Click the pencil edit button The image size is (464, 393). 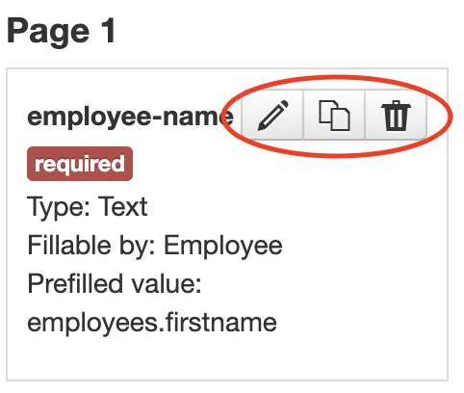(272, 115)
